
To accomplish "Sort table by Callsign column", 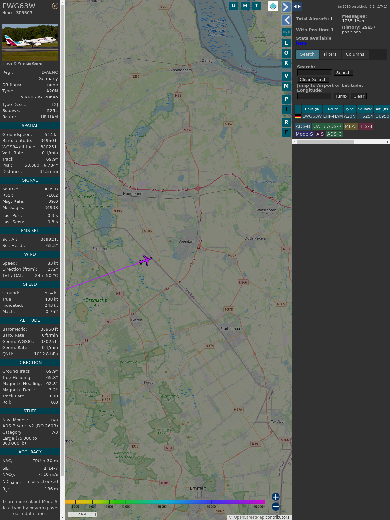I will (x=312, y=109).
